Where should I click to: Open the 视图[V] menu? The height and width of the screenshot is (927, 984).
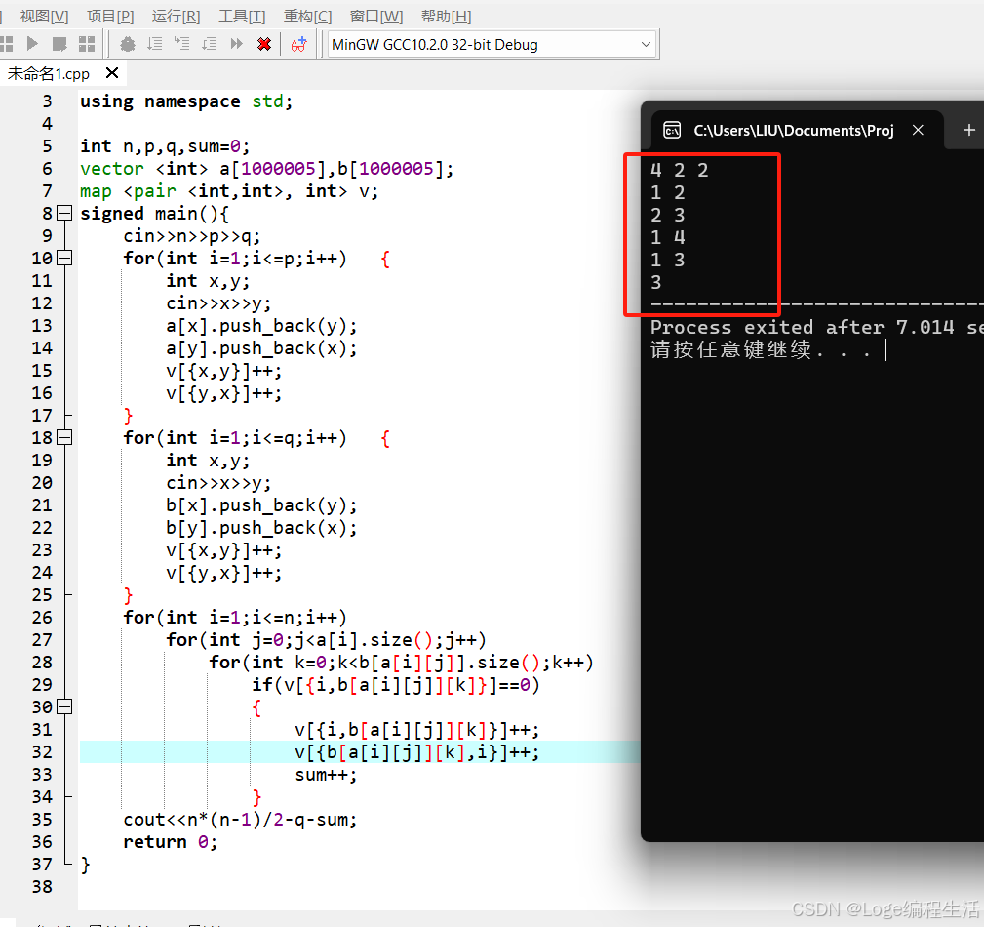(x=44, y=17)
